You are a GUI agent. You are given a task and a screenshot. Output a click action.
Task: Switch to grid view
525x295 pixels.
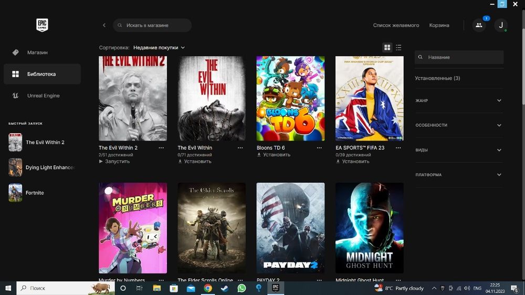tap(387, 48)
